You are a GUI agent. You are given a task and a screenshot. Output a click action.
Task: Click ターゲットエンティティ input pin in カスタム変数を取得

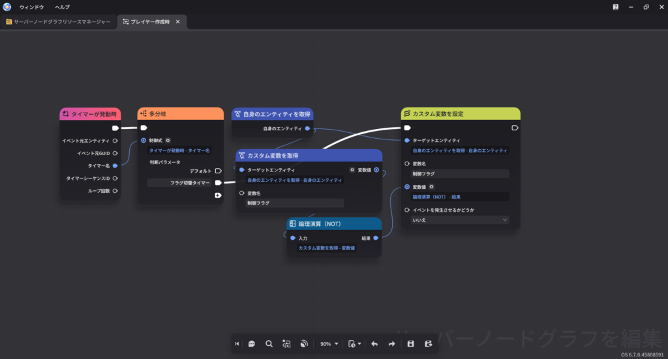click(x=242, y=169)
